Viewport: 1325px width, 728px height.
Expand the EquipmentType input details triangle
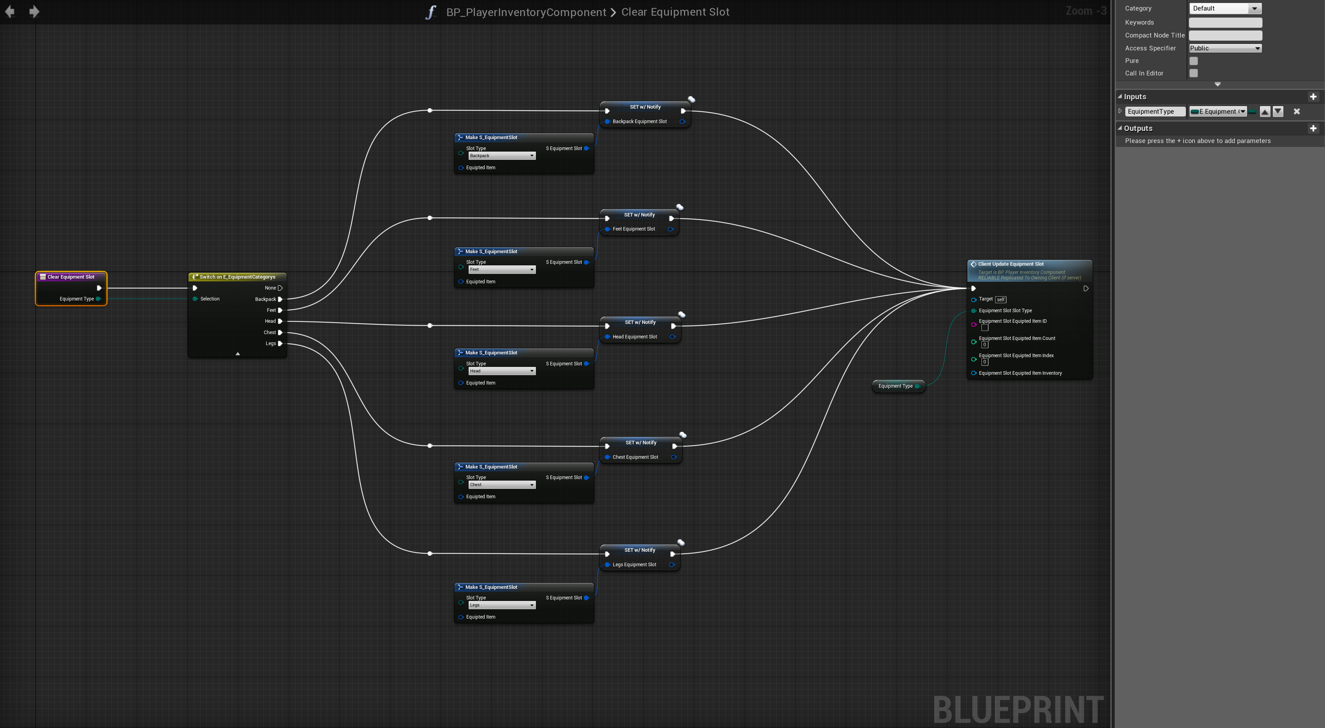1120,111
